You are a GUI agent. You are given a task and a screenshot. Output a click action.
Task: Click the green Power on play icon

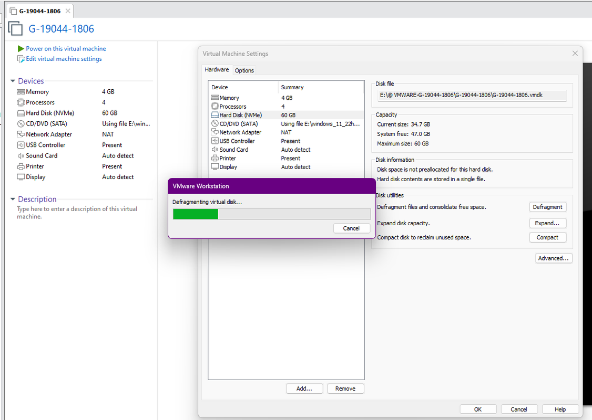21,49
